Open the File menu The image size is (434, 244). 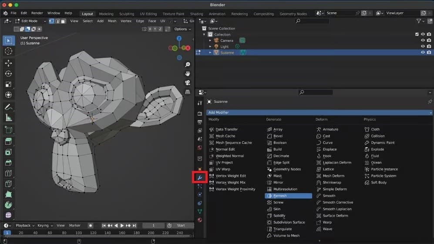coord(13,13)
